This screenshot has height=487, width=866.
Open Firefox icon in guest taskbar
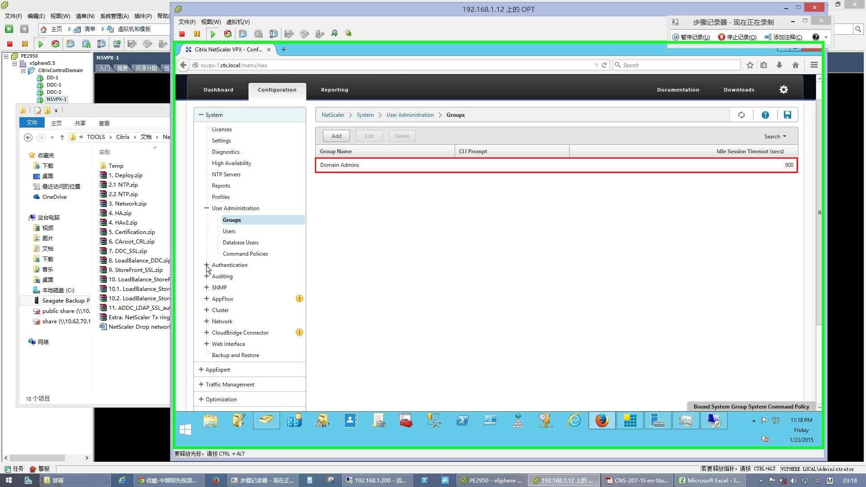click(602, 421)
